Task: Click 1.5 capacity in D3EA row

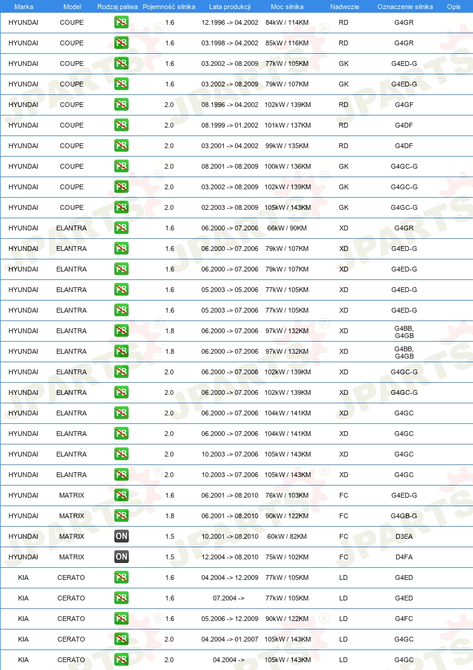Action: point(169,536)
